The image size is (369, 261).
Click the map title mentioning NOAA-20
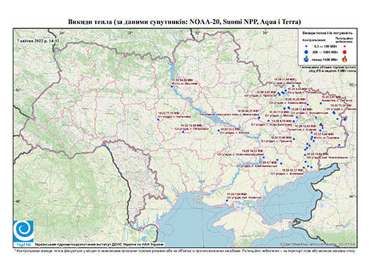[x=184, y=22]
